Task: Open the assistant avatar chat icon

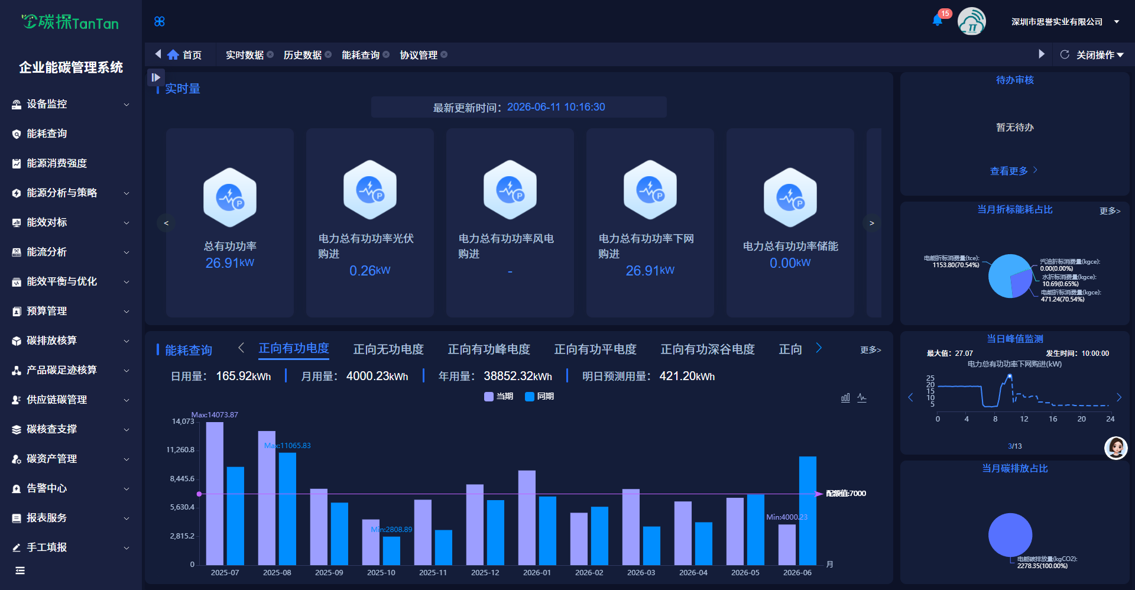Action: 1116,448
